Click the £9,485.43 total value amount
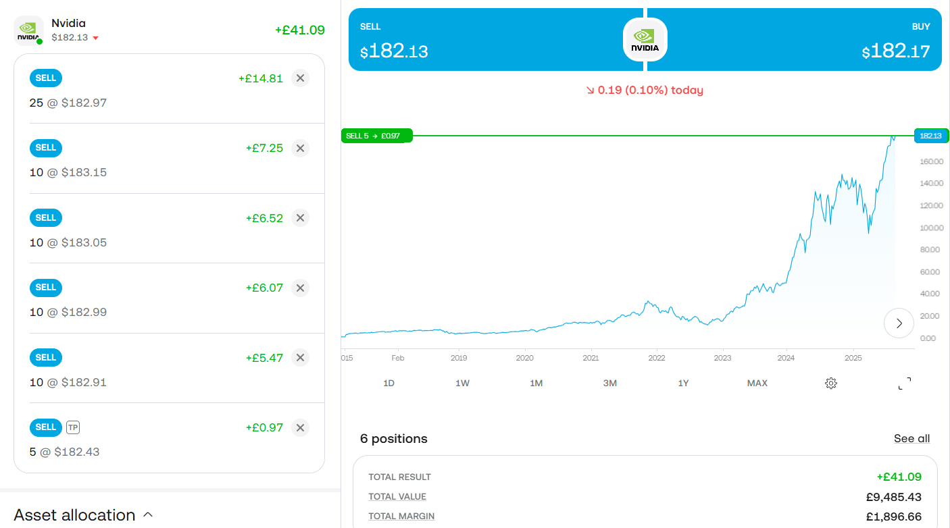 [893, 497]
